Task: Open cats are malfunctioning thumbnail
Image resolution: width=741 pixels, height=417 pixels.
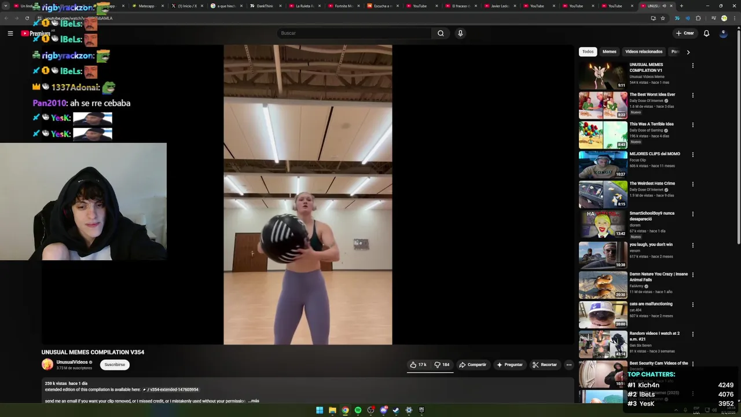Action: point(603,314)
